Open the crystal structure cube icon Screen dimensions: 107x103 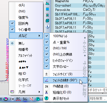47,21
